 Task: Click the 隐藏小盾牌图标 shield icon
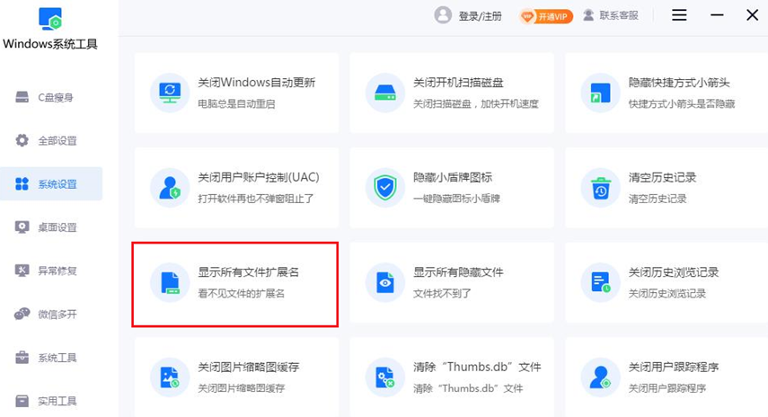(x=385, y=188)
